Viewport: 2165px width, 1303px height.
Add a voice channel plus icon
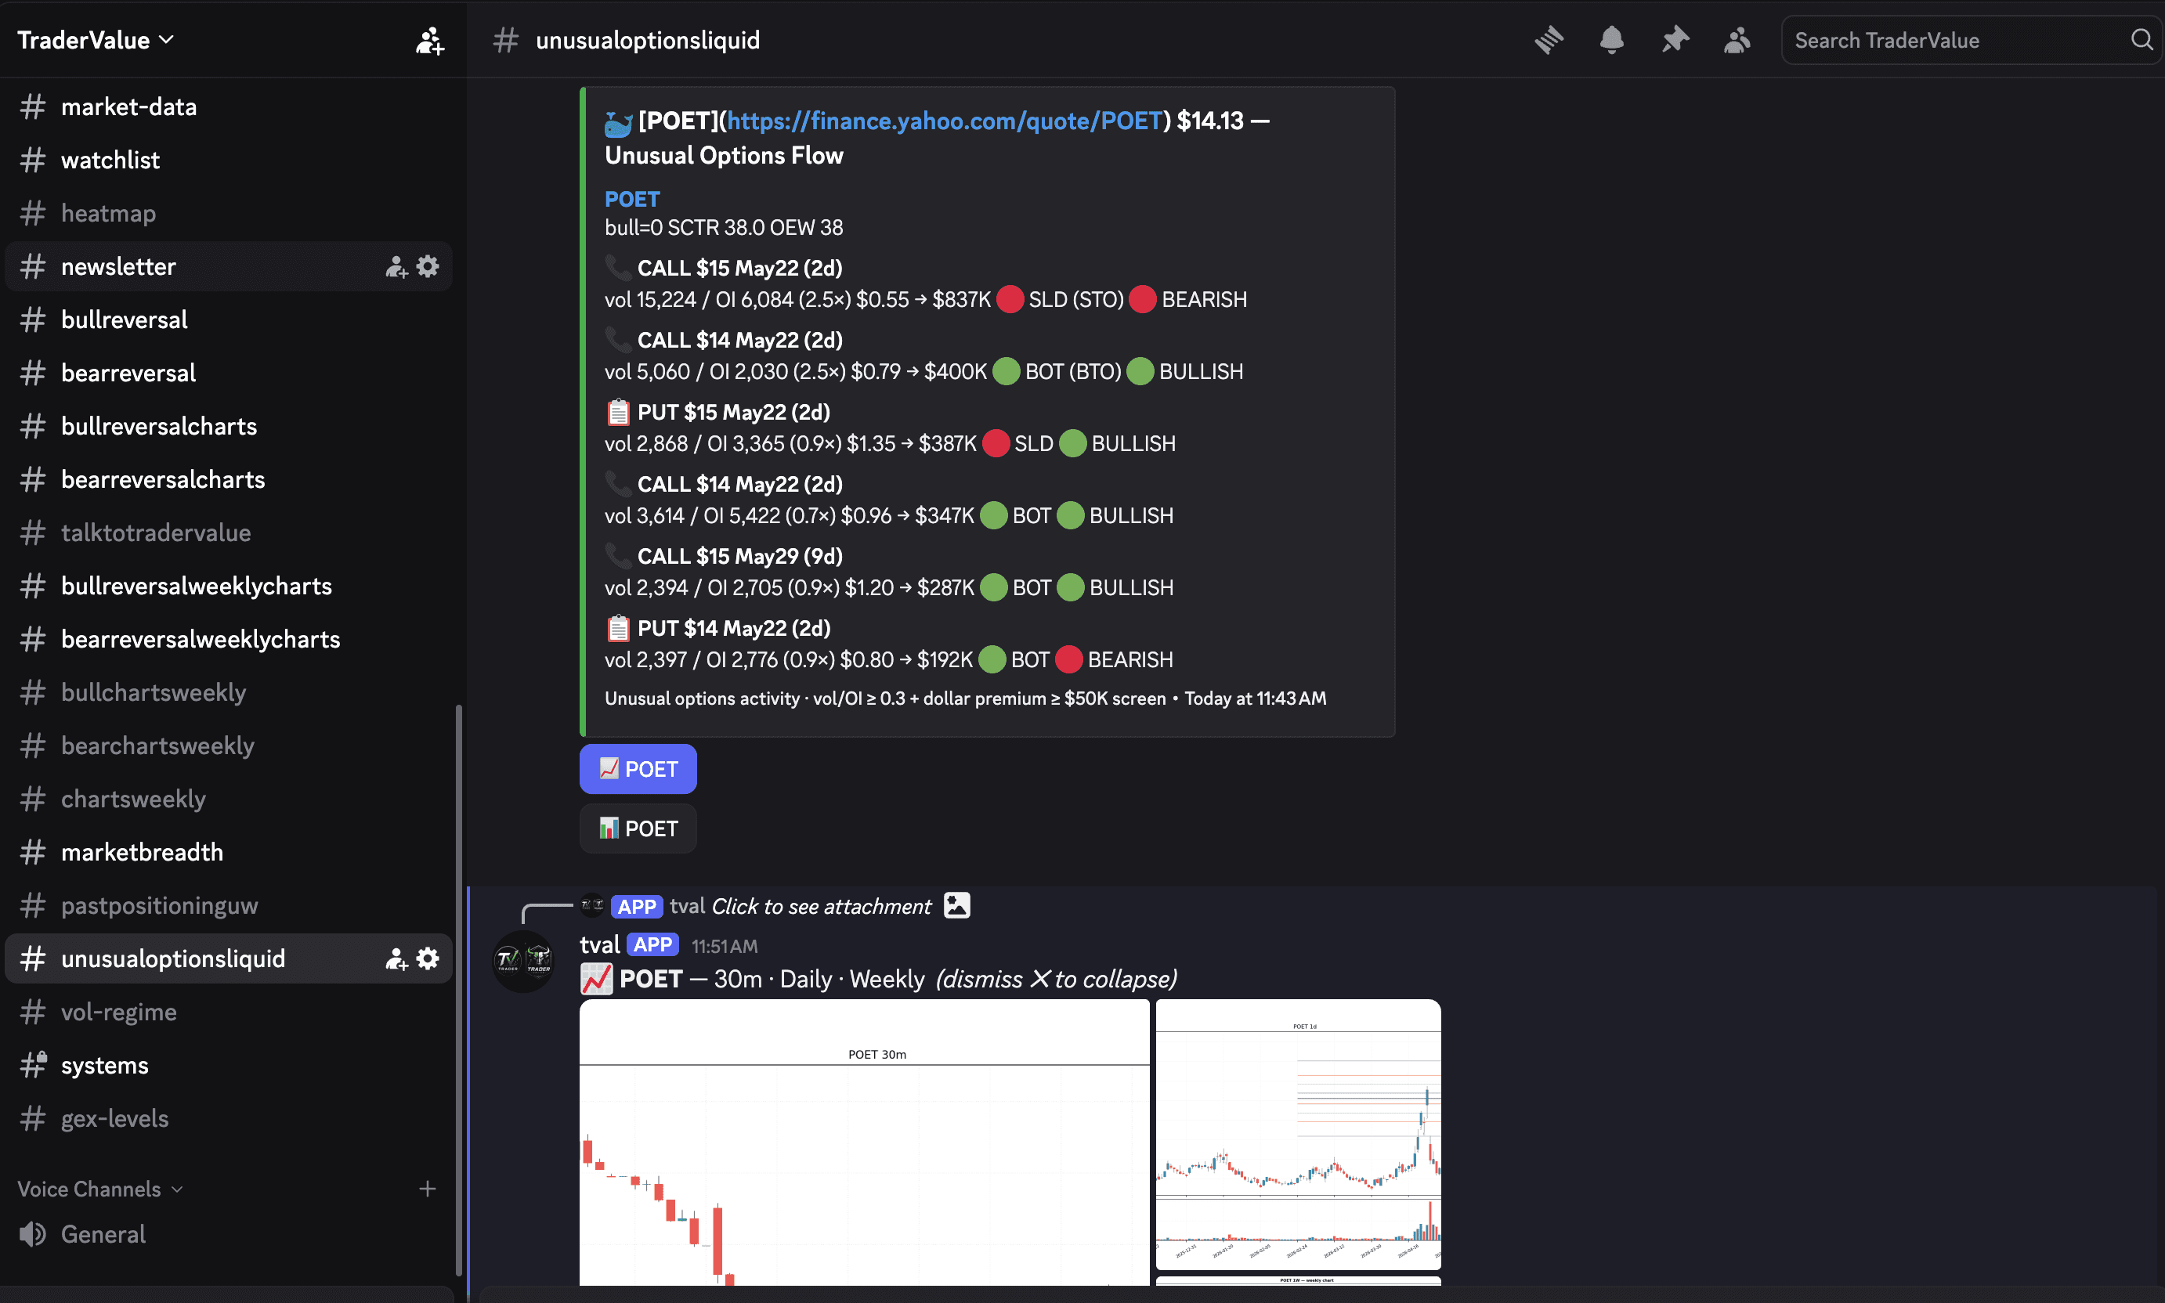tap(428, 1189)
